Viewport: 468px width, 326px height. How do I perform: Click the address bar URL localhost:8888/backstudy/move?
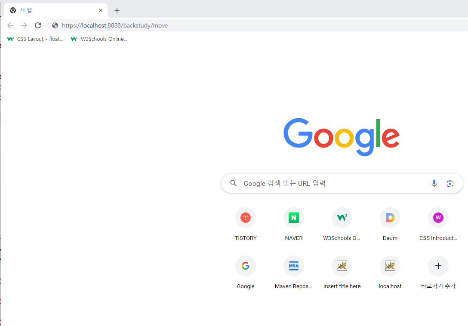point(115,25)
